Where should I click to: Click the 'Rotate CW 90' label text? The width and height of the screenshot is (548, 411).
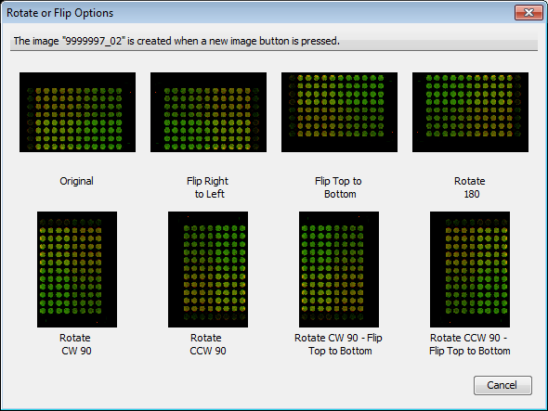tap(76, 344)
